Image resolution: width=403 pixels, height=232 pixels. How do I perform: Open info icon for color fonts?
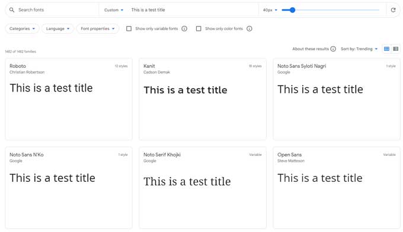(250, 29)
